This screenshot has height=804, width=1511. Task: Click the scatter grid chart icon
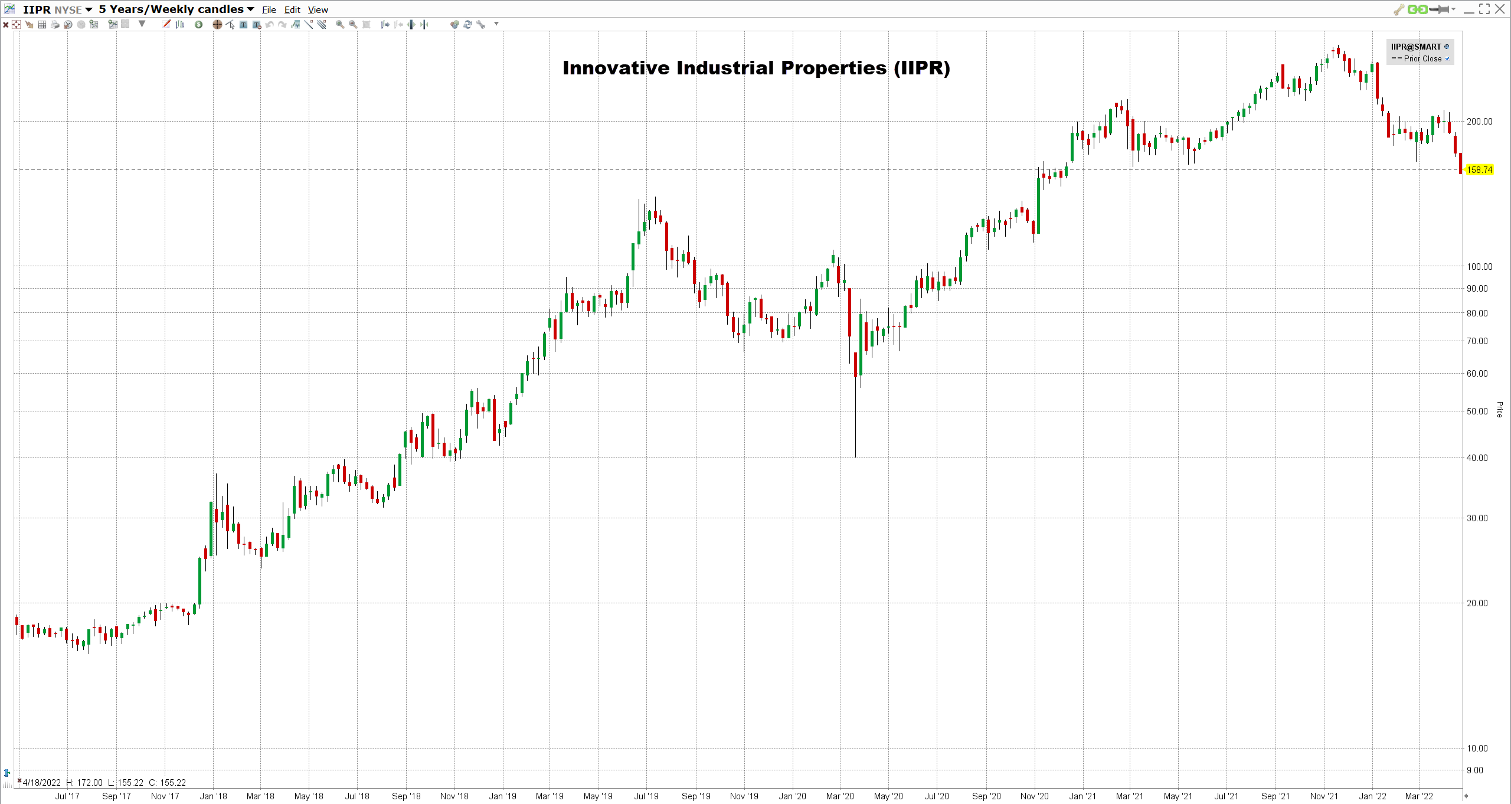[x=94, y=24]
